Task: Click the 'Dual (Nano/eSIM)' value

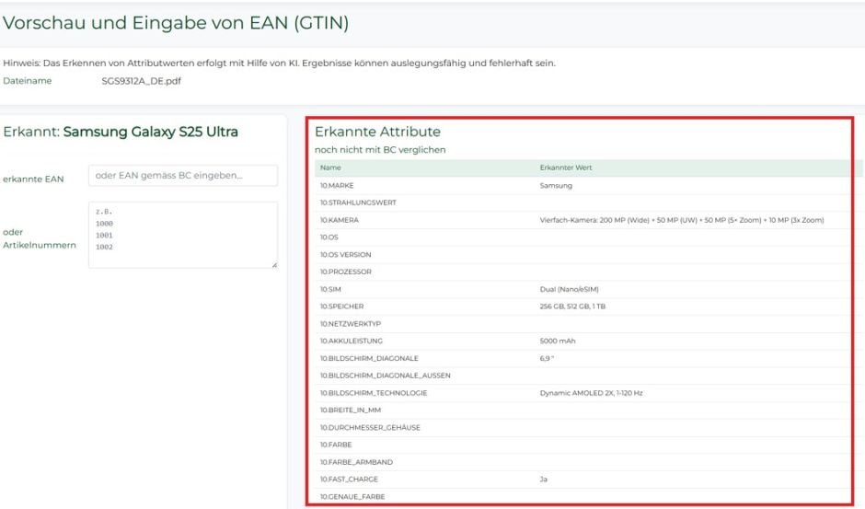Action: [569, 289]
